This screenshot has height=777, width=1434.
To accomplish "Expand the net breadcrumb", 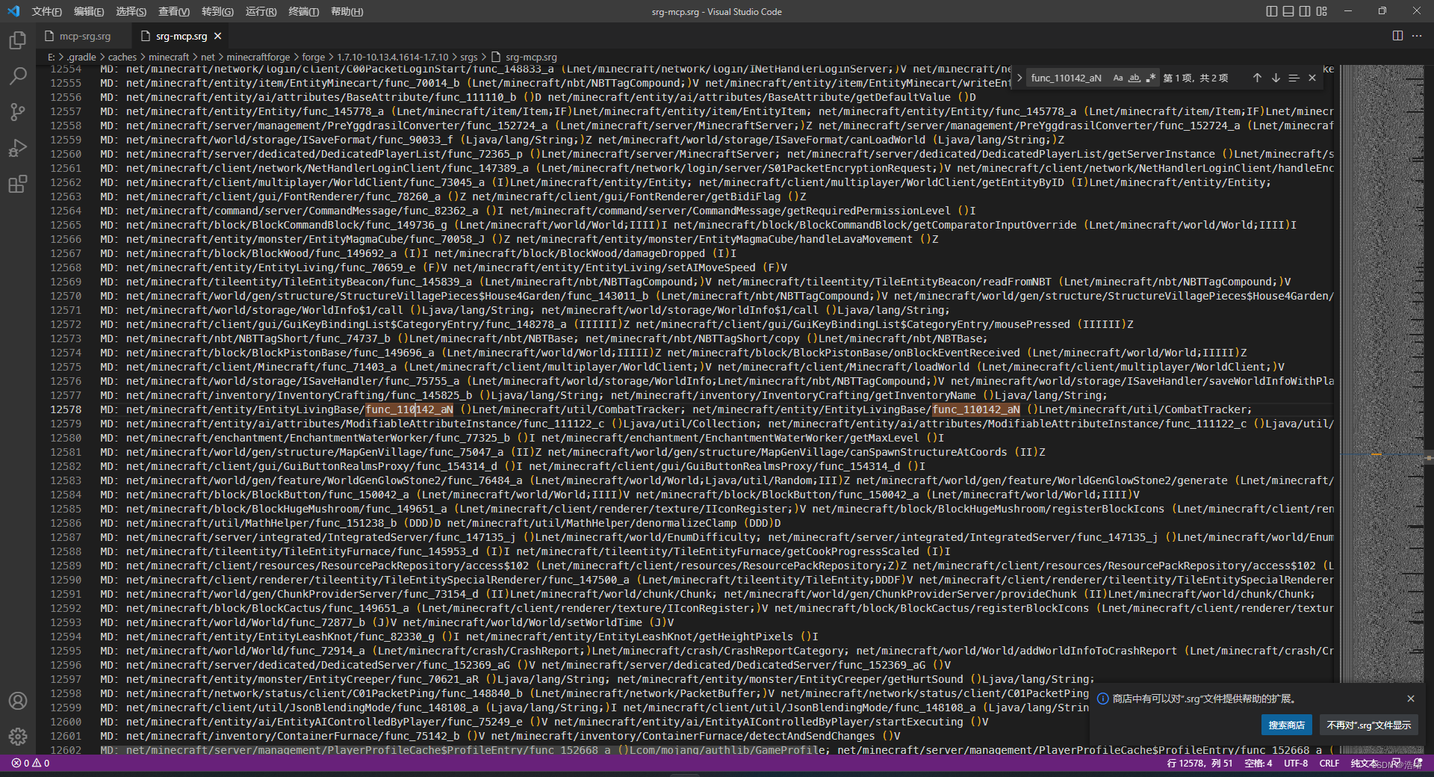I will [x=208, y=57].
